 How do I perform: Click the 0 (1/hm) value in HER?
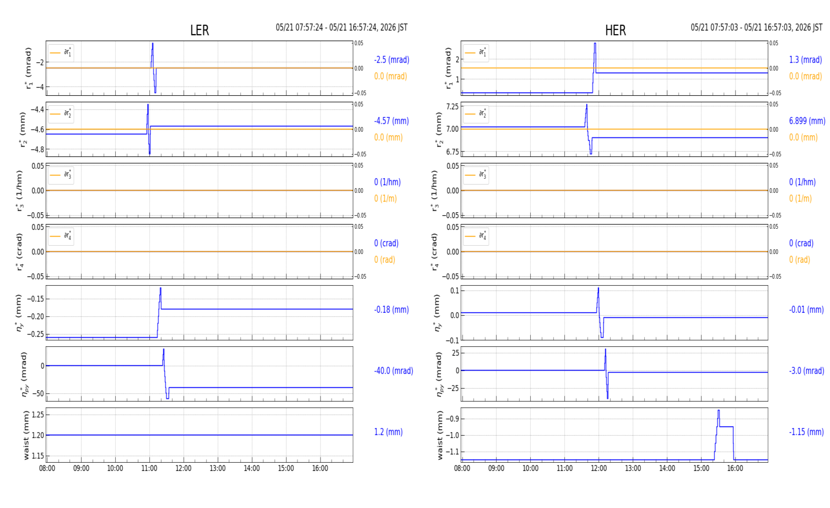click(802, 182)
